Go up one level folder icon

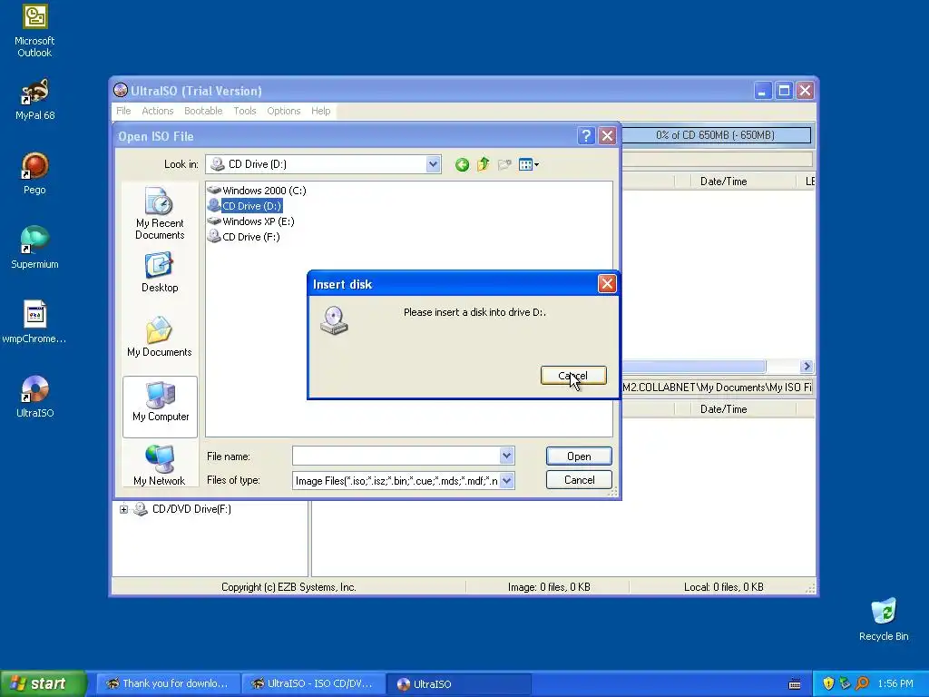pos(483,164)
